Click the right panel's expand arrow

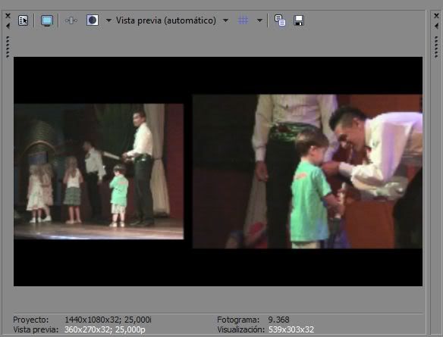click(x=436, y=26)
